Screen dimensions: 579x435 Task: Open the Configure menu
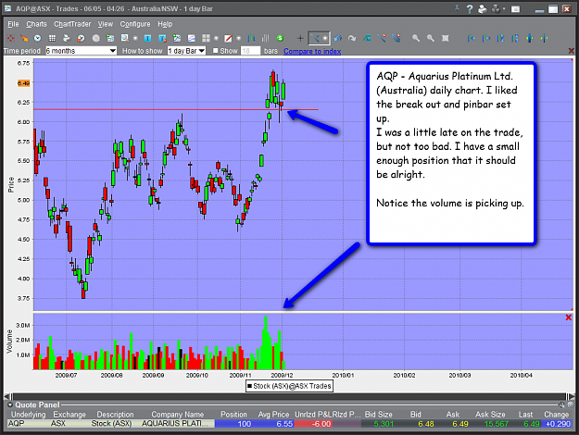pos(135,24)
